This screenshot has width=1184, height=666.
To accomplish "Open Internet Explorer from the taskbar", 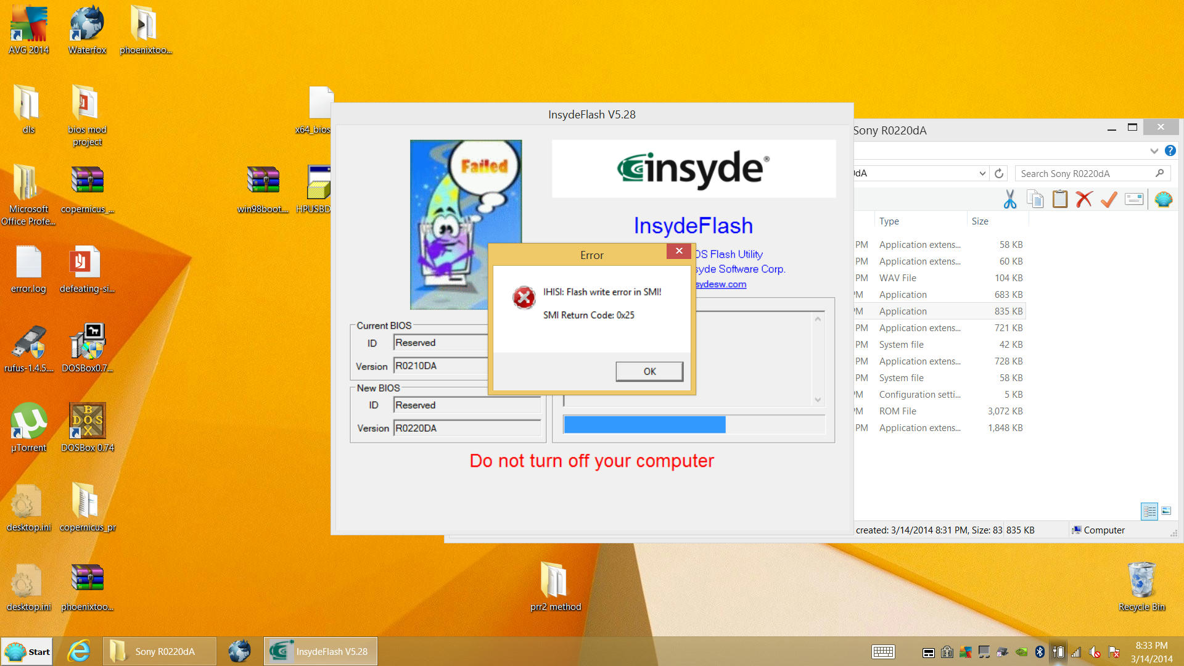I will tap(78, 652).
